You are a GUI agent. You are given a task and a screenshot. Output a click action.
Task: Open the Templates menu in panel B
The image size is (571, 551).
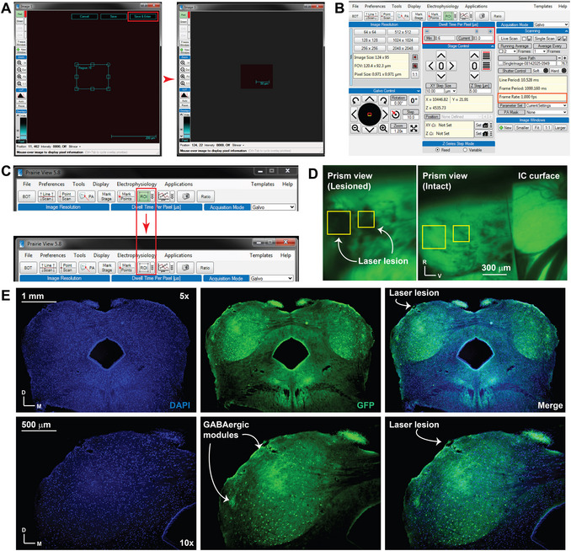(542, 6)
